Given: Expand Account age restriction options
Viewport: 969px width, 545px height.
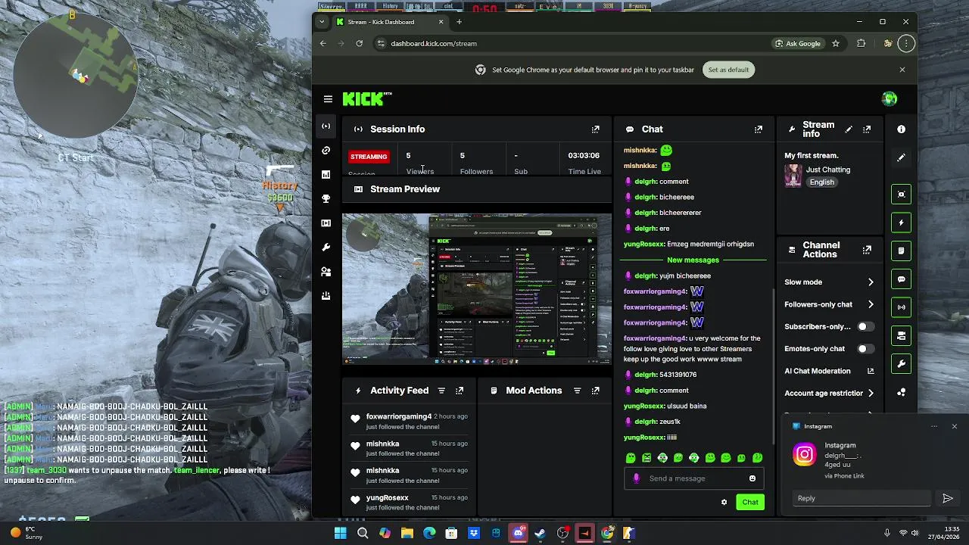Looking at the screenshot, I should pos(871,393).
